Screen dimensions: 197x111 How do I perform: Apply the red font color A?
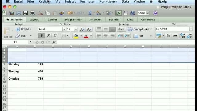click(86, 36)
